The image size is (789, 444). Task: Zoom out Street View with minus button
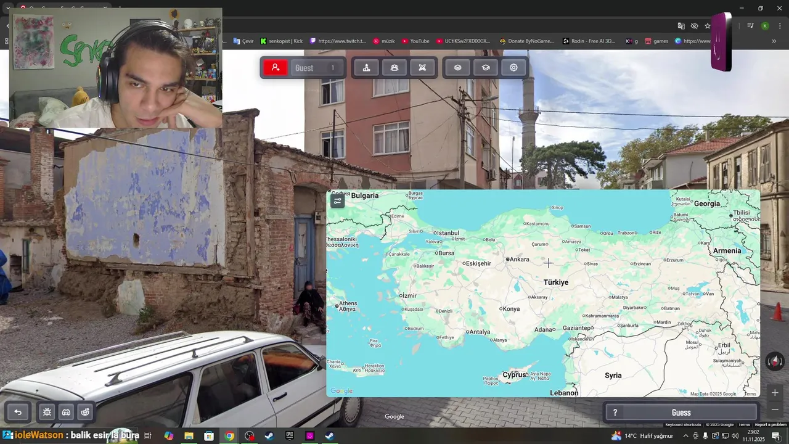(775, 409)
